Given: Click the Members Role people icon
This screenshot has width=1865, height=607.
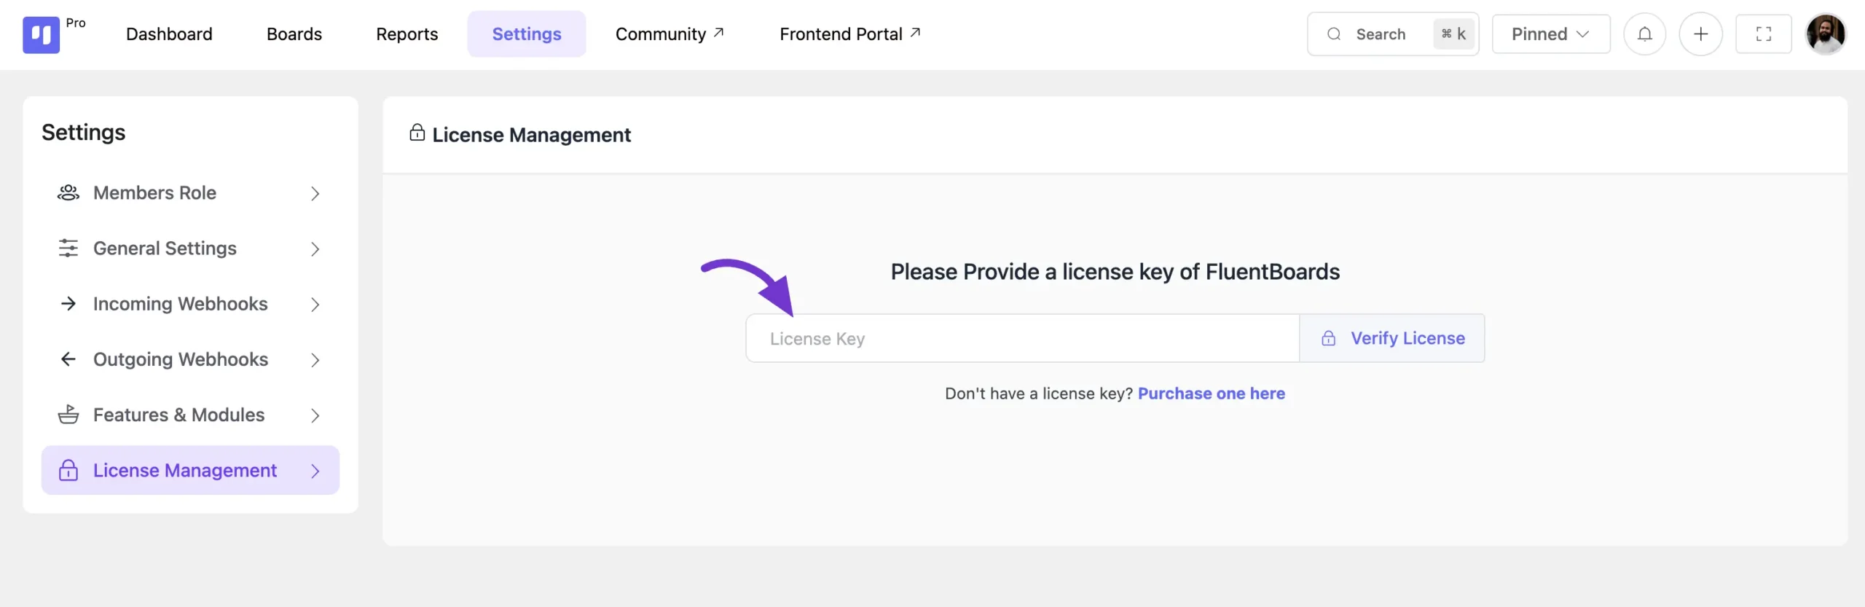Looking at the screenshot, I should pos(68,193).
